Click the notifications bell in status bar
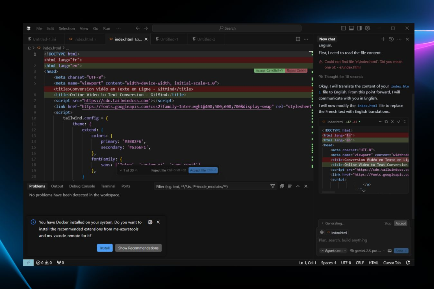Screen dimensions: 434x289 click(408, 262)
